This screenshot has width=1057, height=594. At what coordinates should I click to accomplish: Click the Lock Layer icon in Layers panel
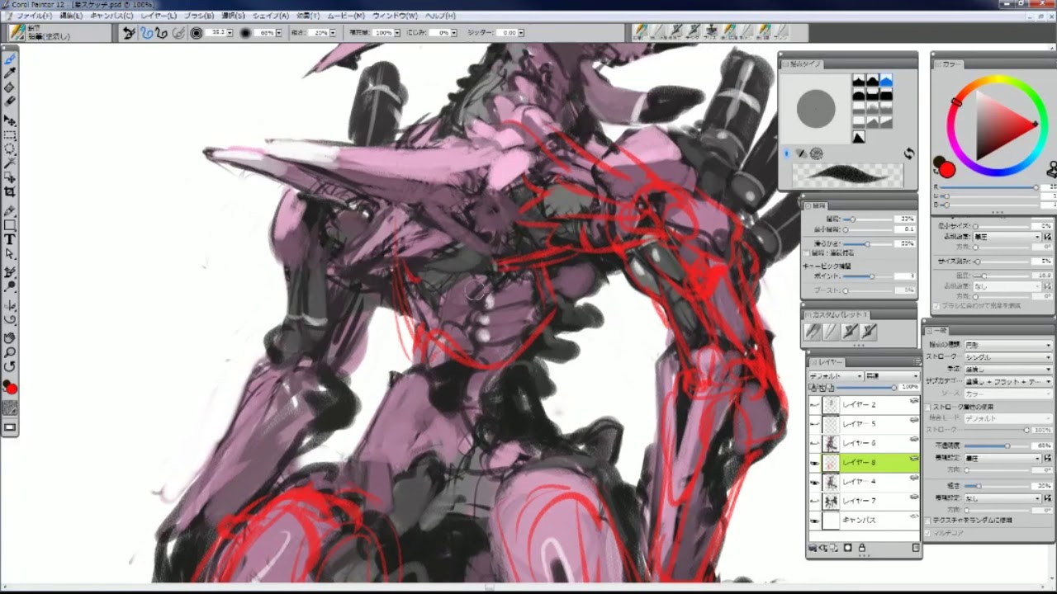click(861, 548)
